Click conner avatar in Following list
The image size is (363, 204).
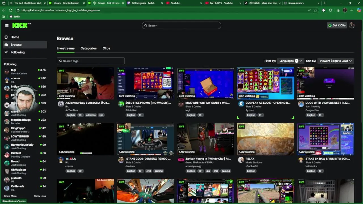click(x=7, y=80)
